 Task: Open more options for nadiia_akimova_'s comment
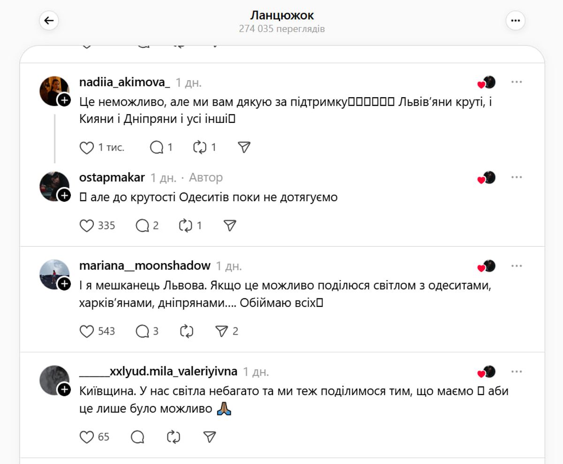517,82
